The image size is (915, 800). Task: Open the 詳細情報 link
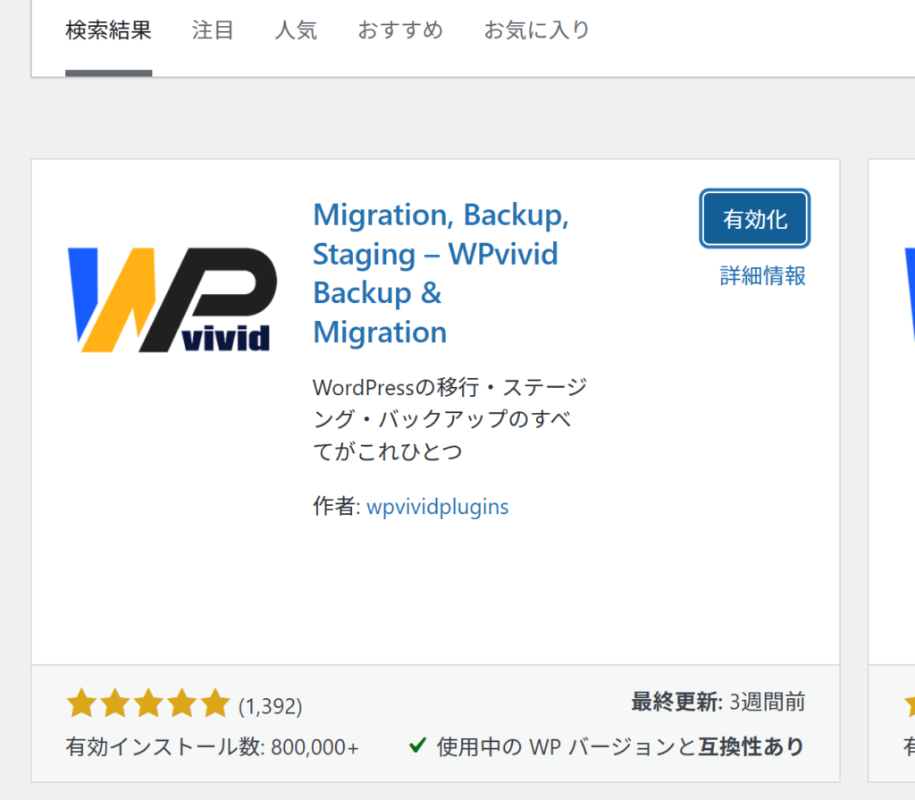pyautogui.click(x=763, y=276)
